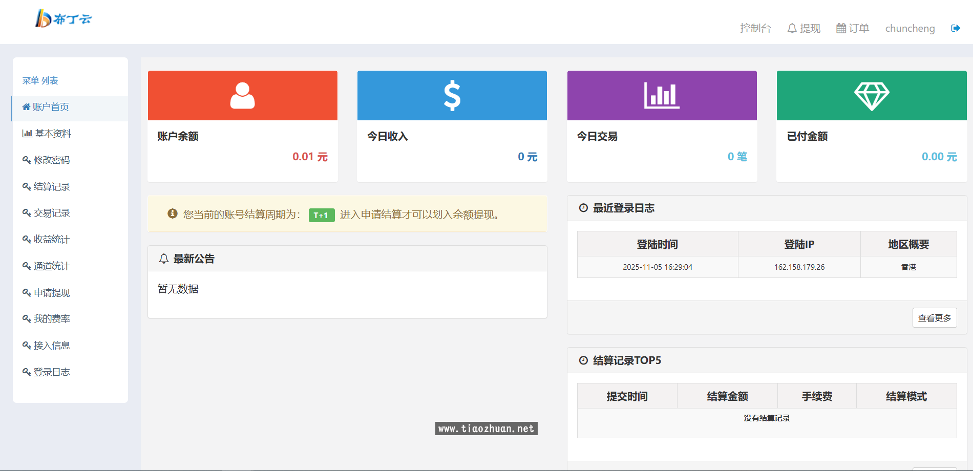Click the clock icon beside 最近登录日志
This screenshot has width=973, height=471.
tap(582, 208)
